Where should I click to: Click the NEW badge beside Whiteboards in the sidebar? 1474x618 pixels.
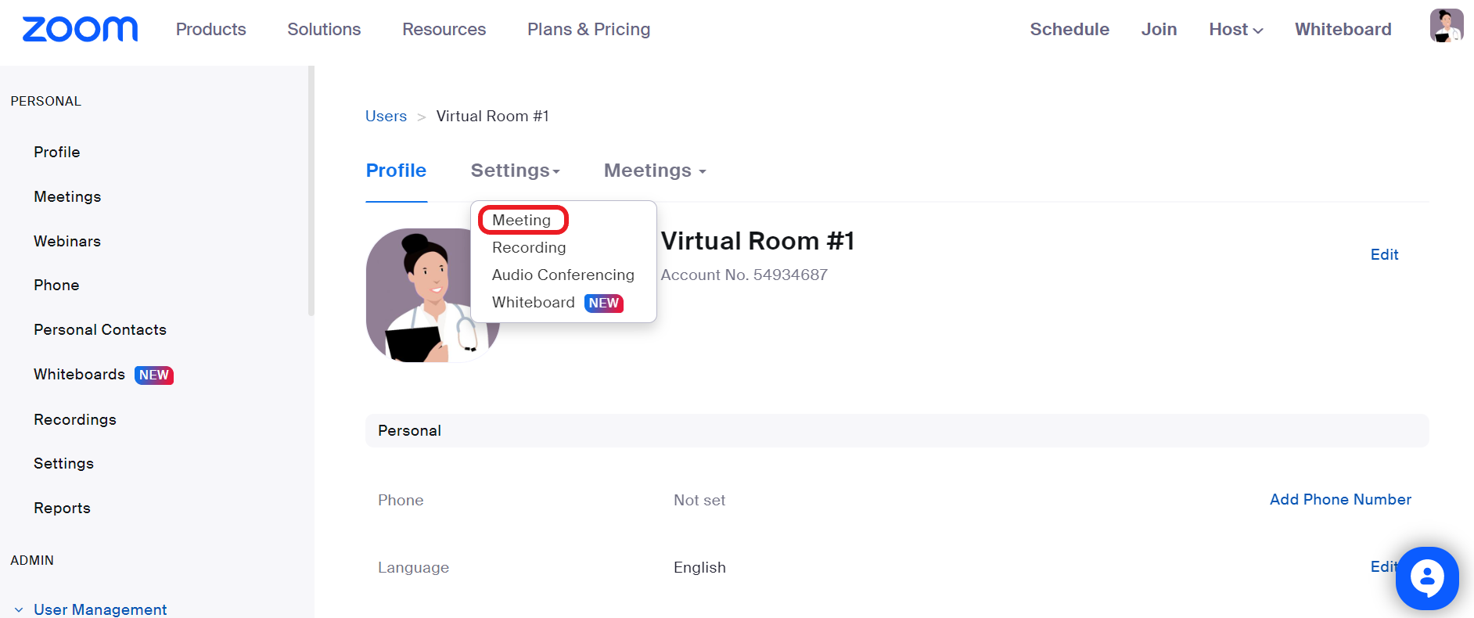(154, 375)
